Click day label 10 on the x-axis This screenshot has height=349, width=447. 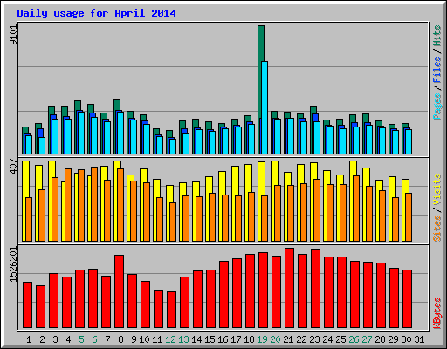click(144, 339)
